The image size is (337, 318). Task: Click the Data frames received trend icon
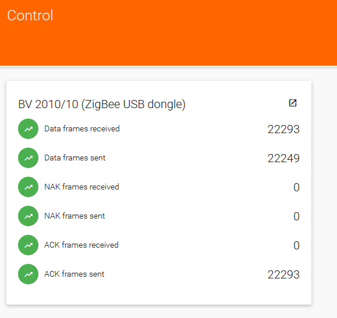[x=28, y=129]
